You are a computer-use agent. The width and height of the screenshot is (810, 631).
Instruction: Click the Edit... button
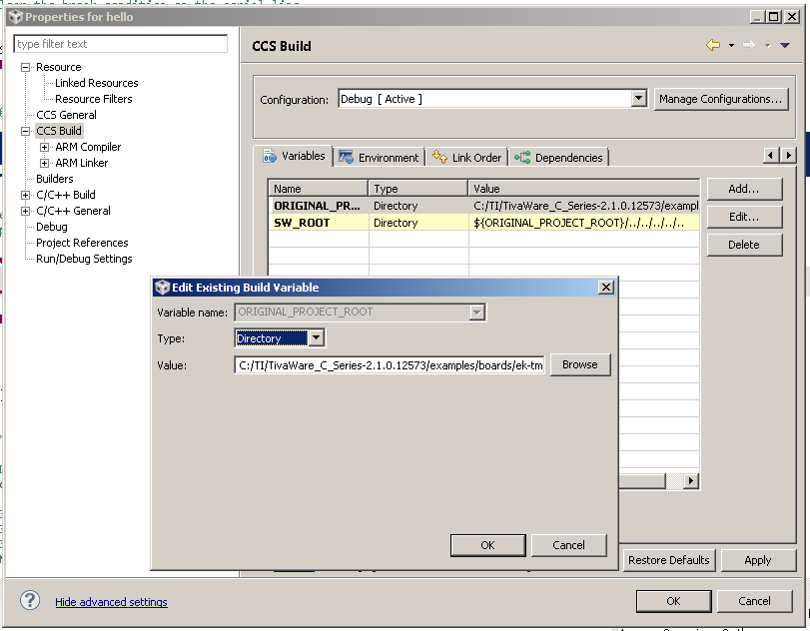point(744,217)
